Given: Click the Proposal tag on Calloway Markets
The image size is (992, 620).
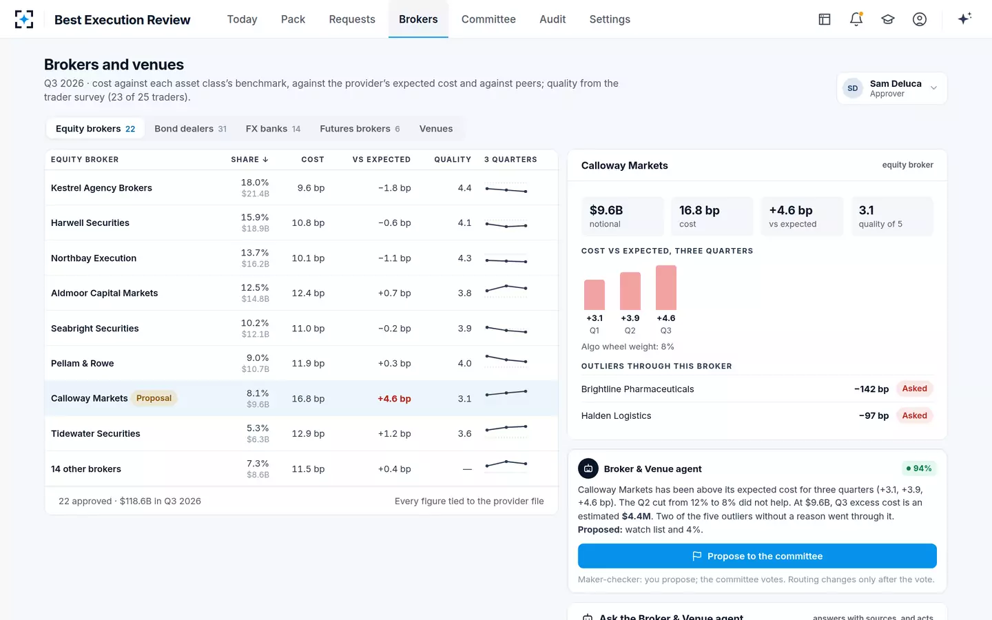Looking at the screenshot, I should click(154, 398).
